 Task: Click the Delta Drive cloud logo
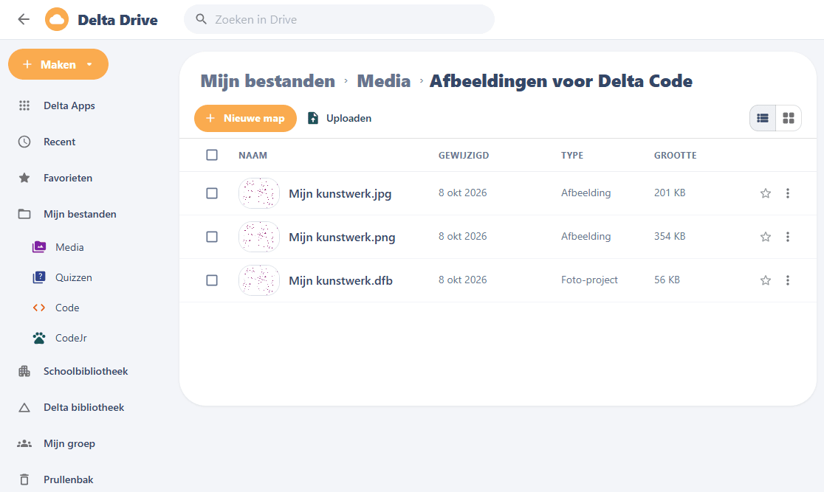[57, 19]
